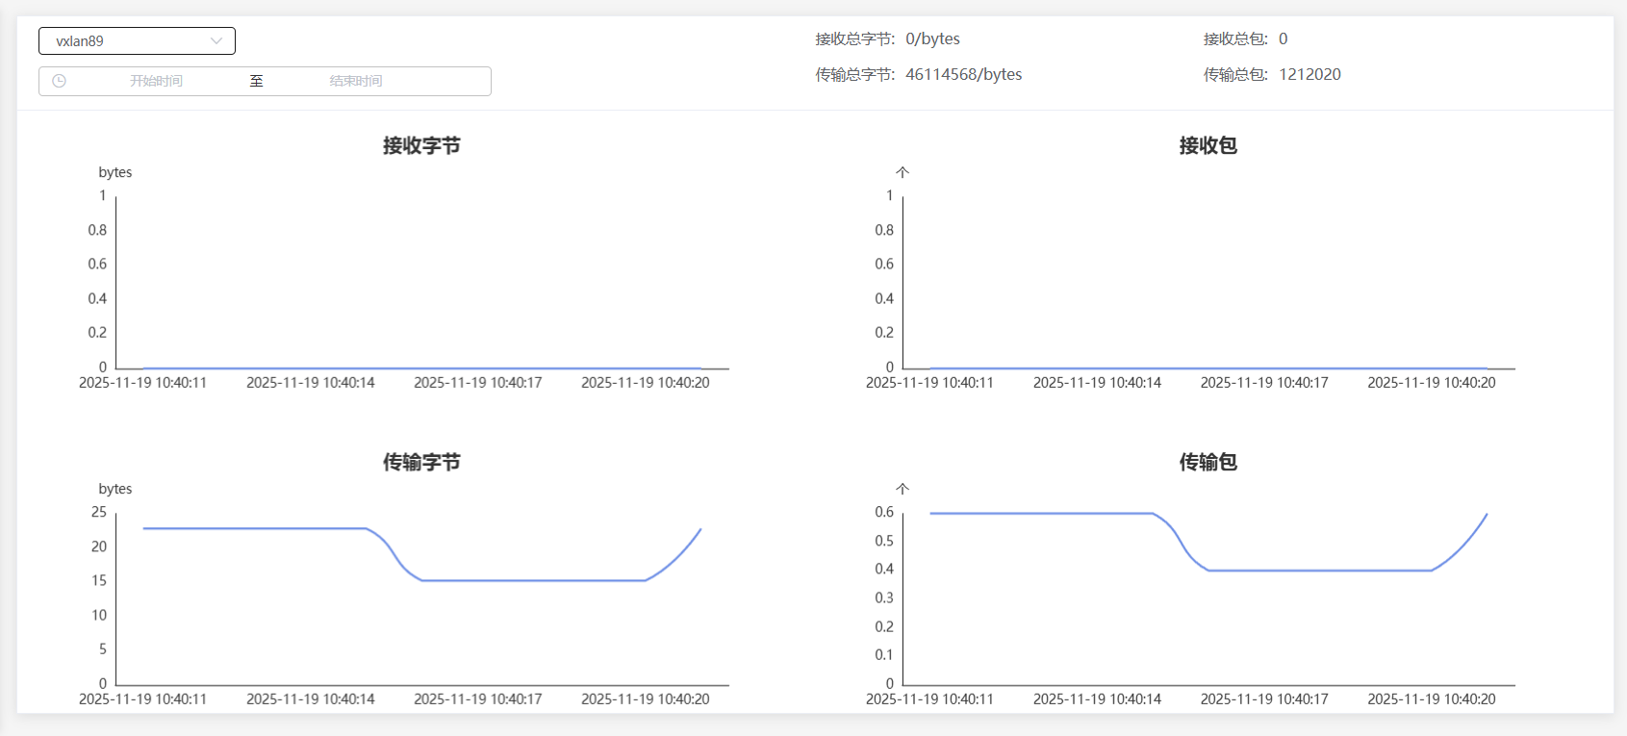The height and width of the screenshot is (736, 1627).
Task: Click the 10:40:17 time label under 传输字节 chart
Action: (x=478, y=699)
